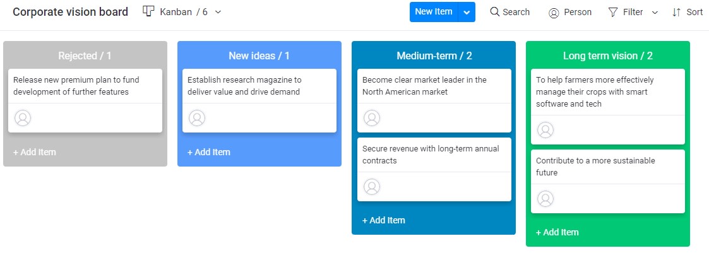The height and width of the screenshot is (265, 709).
Task: Open 'Contribute to a more sustainable future' text
Action: [x=595, y=167]
